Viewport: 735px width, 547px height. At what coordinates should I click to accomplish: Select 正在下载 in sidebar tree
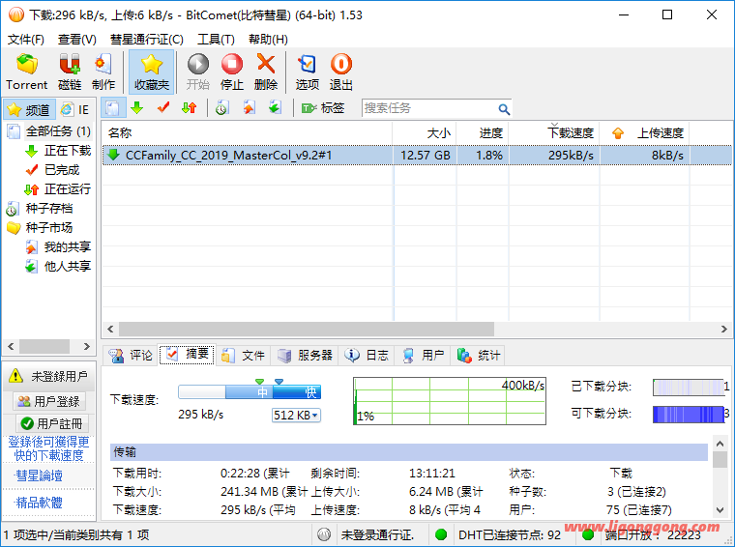[x=67, y=151]
